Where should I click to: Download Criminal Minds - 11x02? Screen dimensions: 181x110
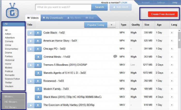click(38, 57)
